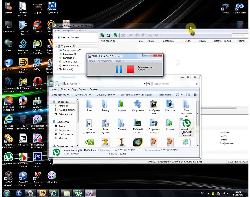Open the view options dropdown arrow in Explorer
The width and height of the screenshot is (250, 197).
181,95
